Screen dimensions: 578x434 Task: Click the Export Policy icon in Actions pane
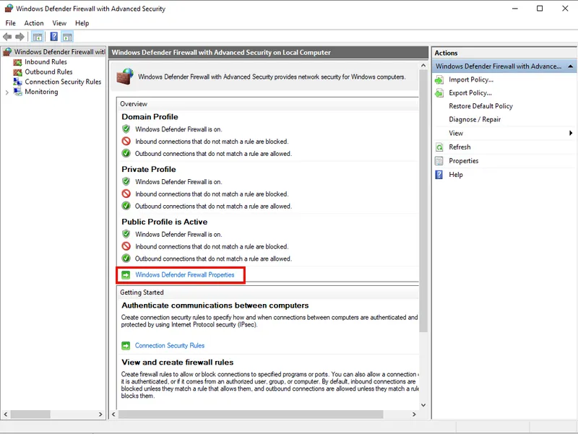tap(439, 93)
